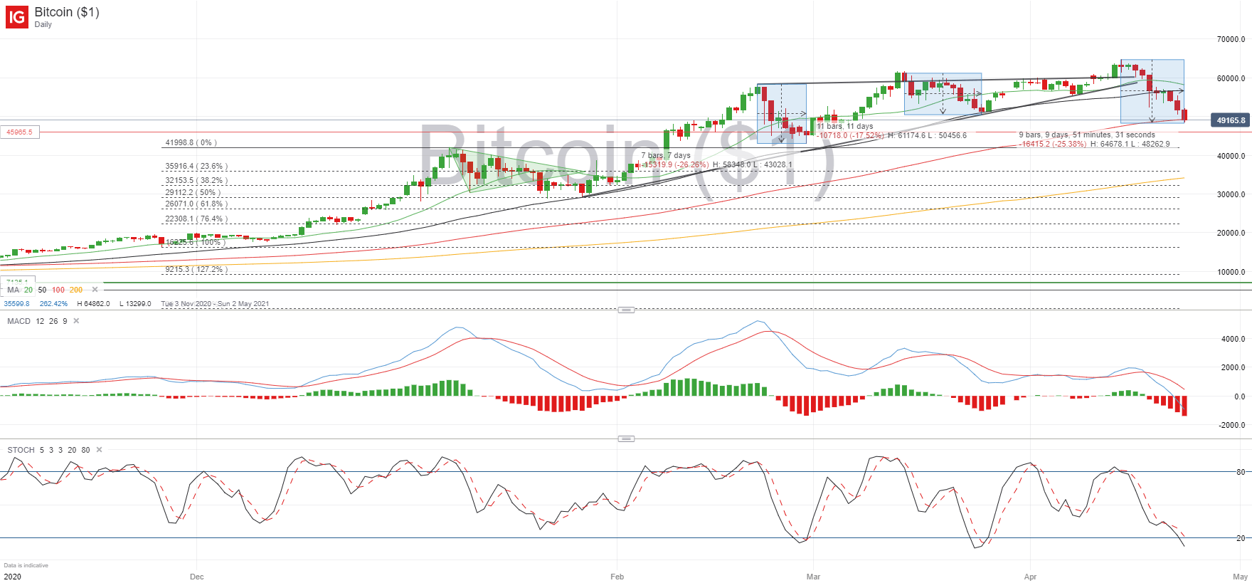Select the 35916.4 (23.6%) Fibonacci level label
The image size is (1252, 583).
(x=196, y=166)
